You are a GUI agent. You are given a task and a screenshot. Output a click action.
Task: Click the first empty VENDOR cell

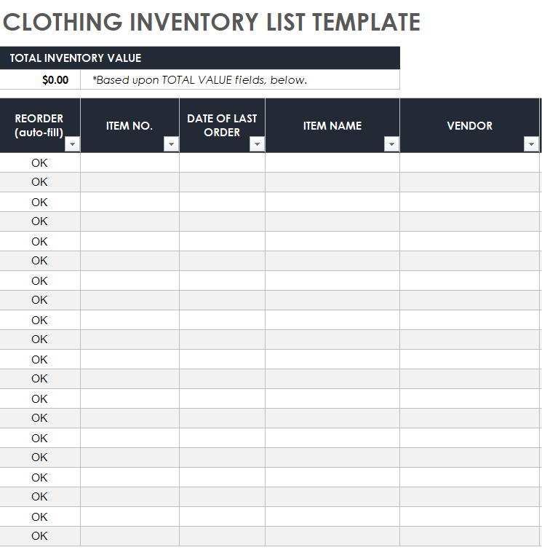[470, 162]
